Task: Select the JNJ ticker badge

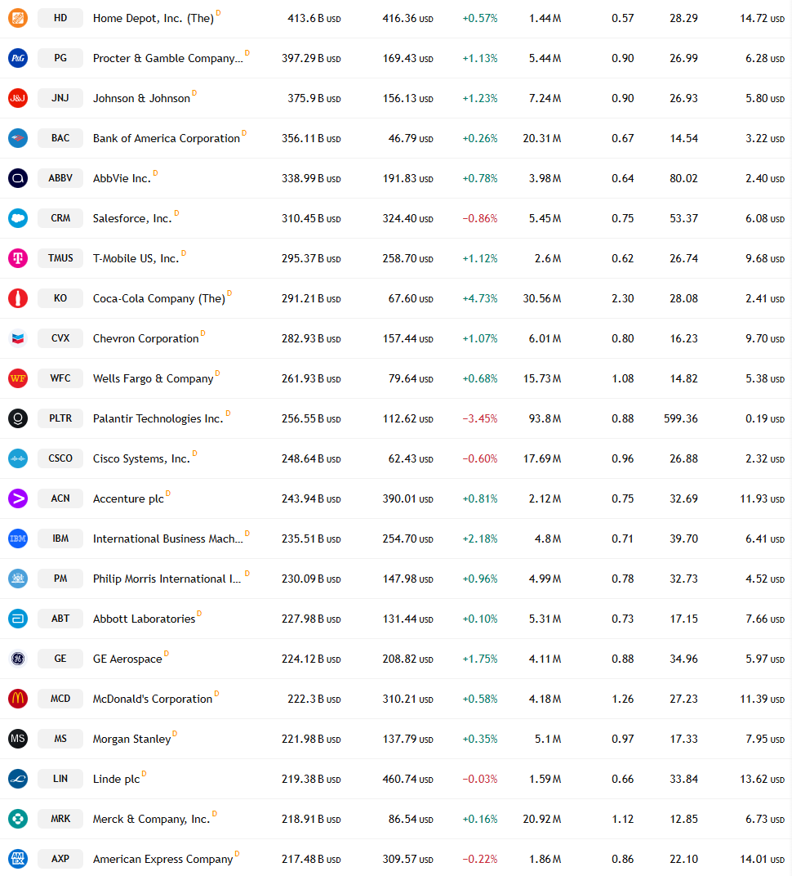Action: pyautogui.click(x=60, y=98)
